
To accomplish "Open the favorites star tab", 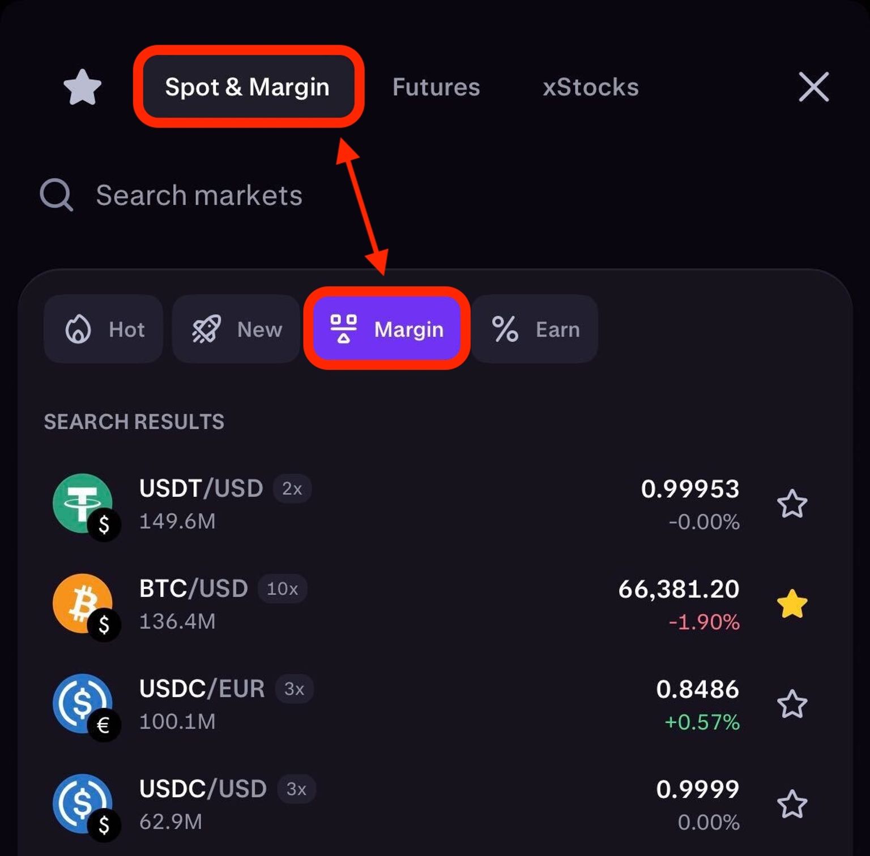I will 82,87.
